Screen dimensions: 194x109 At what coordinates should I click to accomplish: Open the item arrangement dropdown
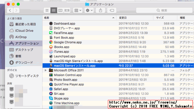(x=78, y=10)
